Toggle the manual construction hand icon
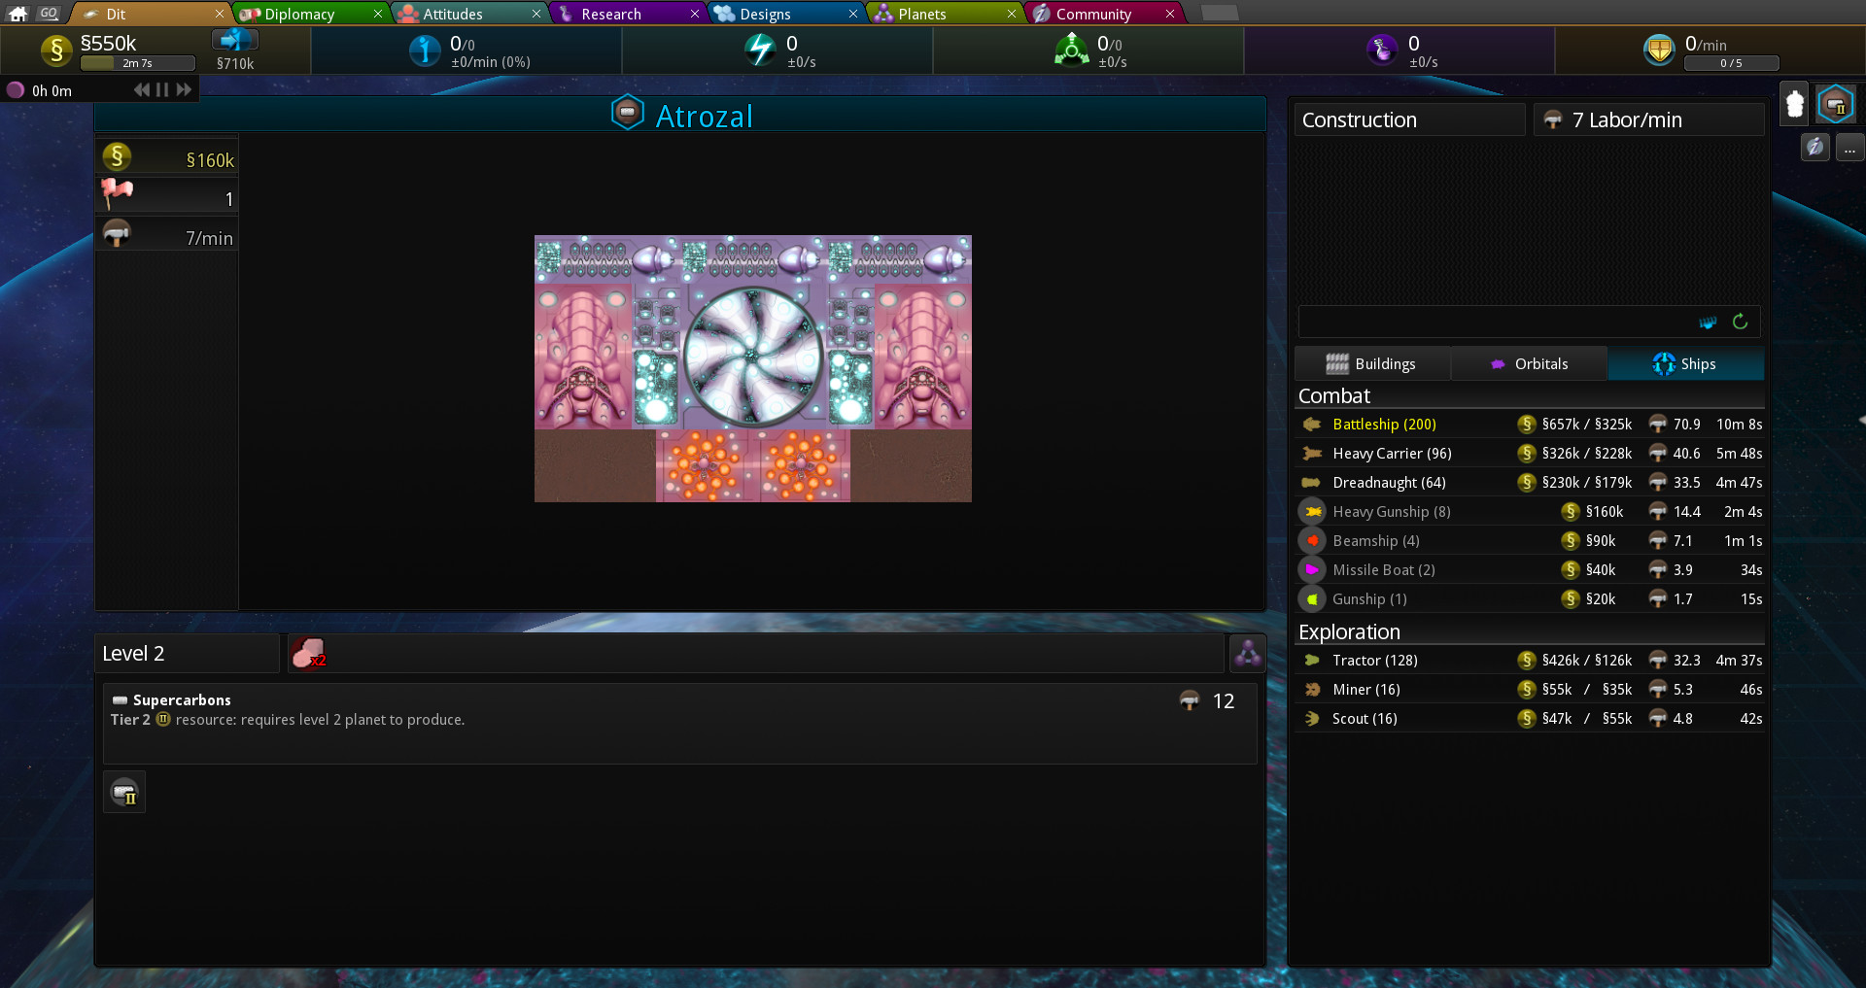The image size is (1866, 988). 1707,322
